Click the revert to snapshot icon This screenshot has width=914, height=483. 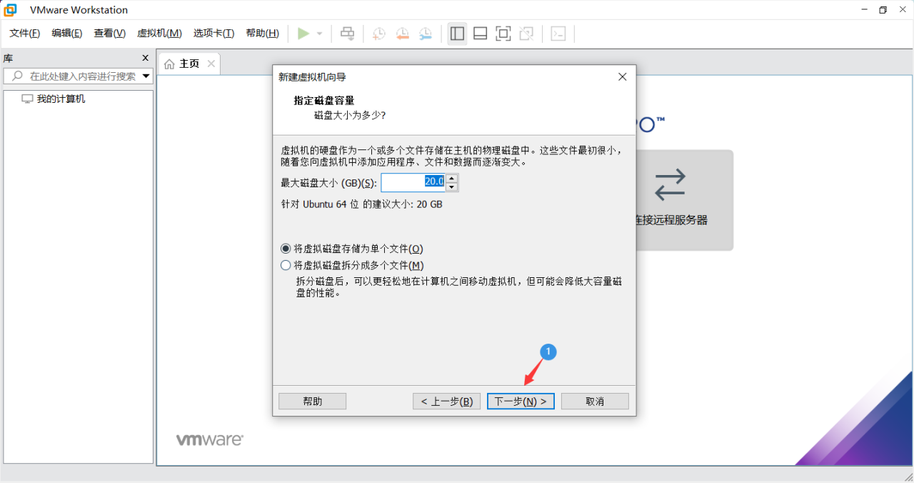pos(402,34)
